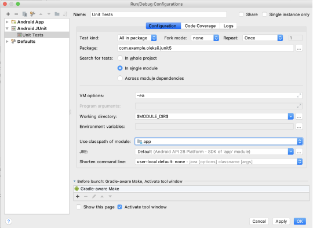This screenshot has width=313, height=228.
Task: Open defaults wrench icon in toolbar
Action: click(32, 14)
